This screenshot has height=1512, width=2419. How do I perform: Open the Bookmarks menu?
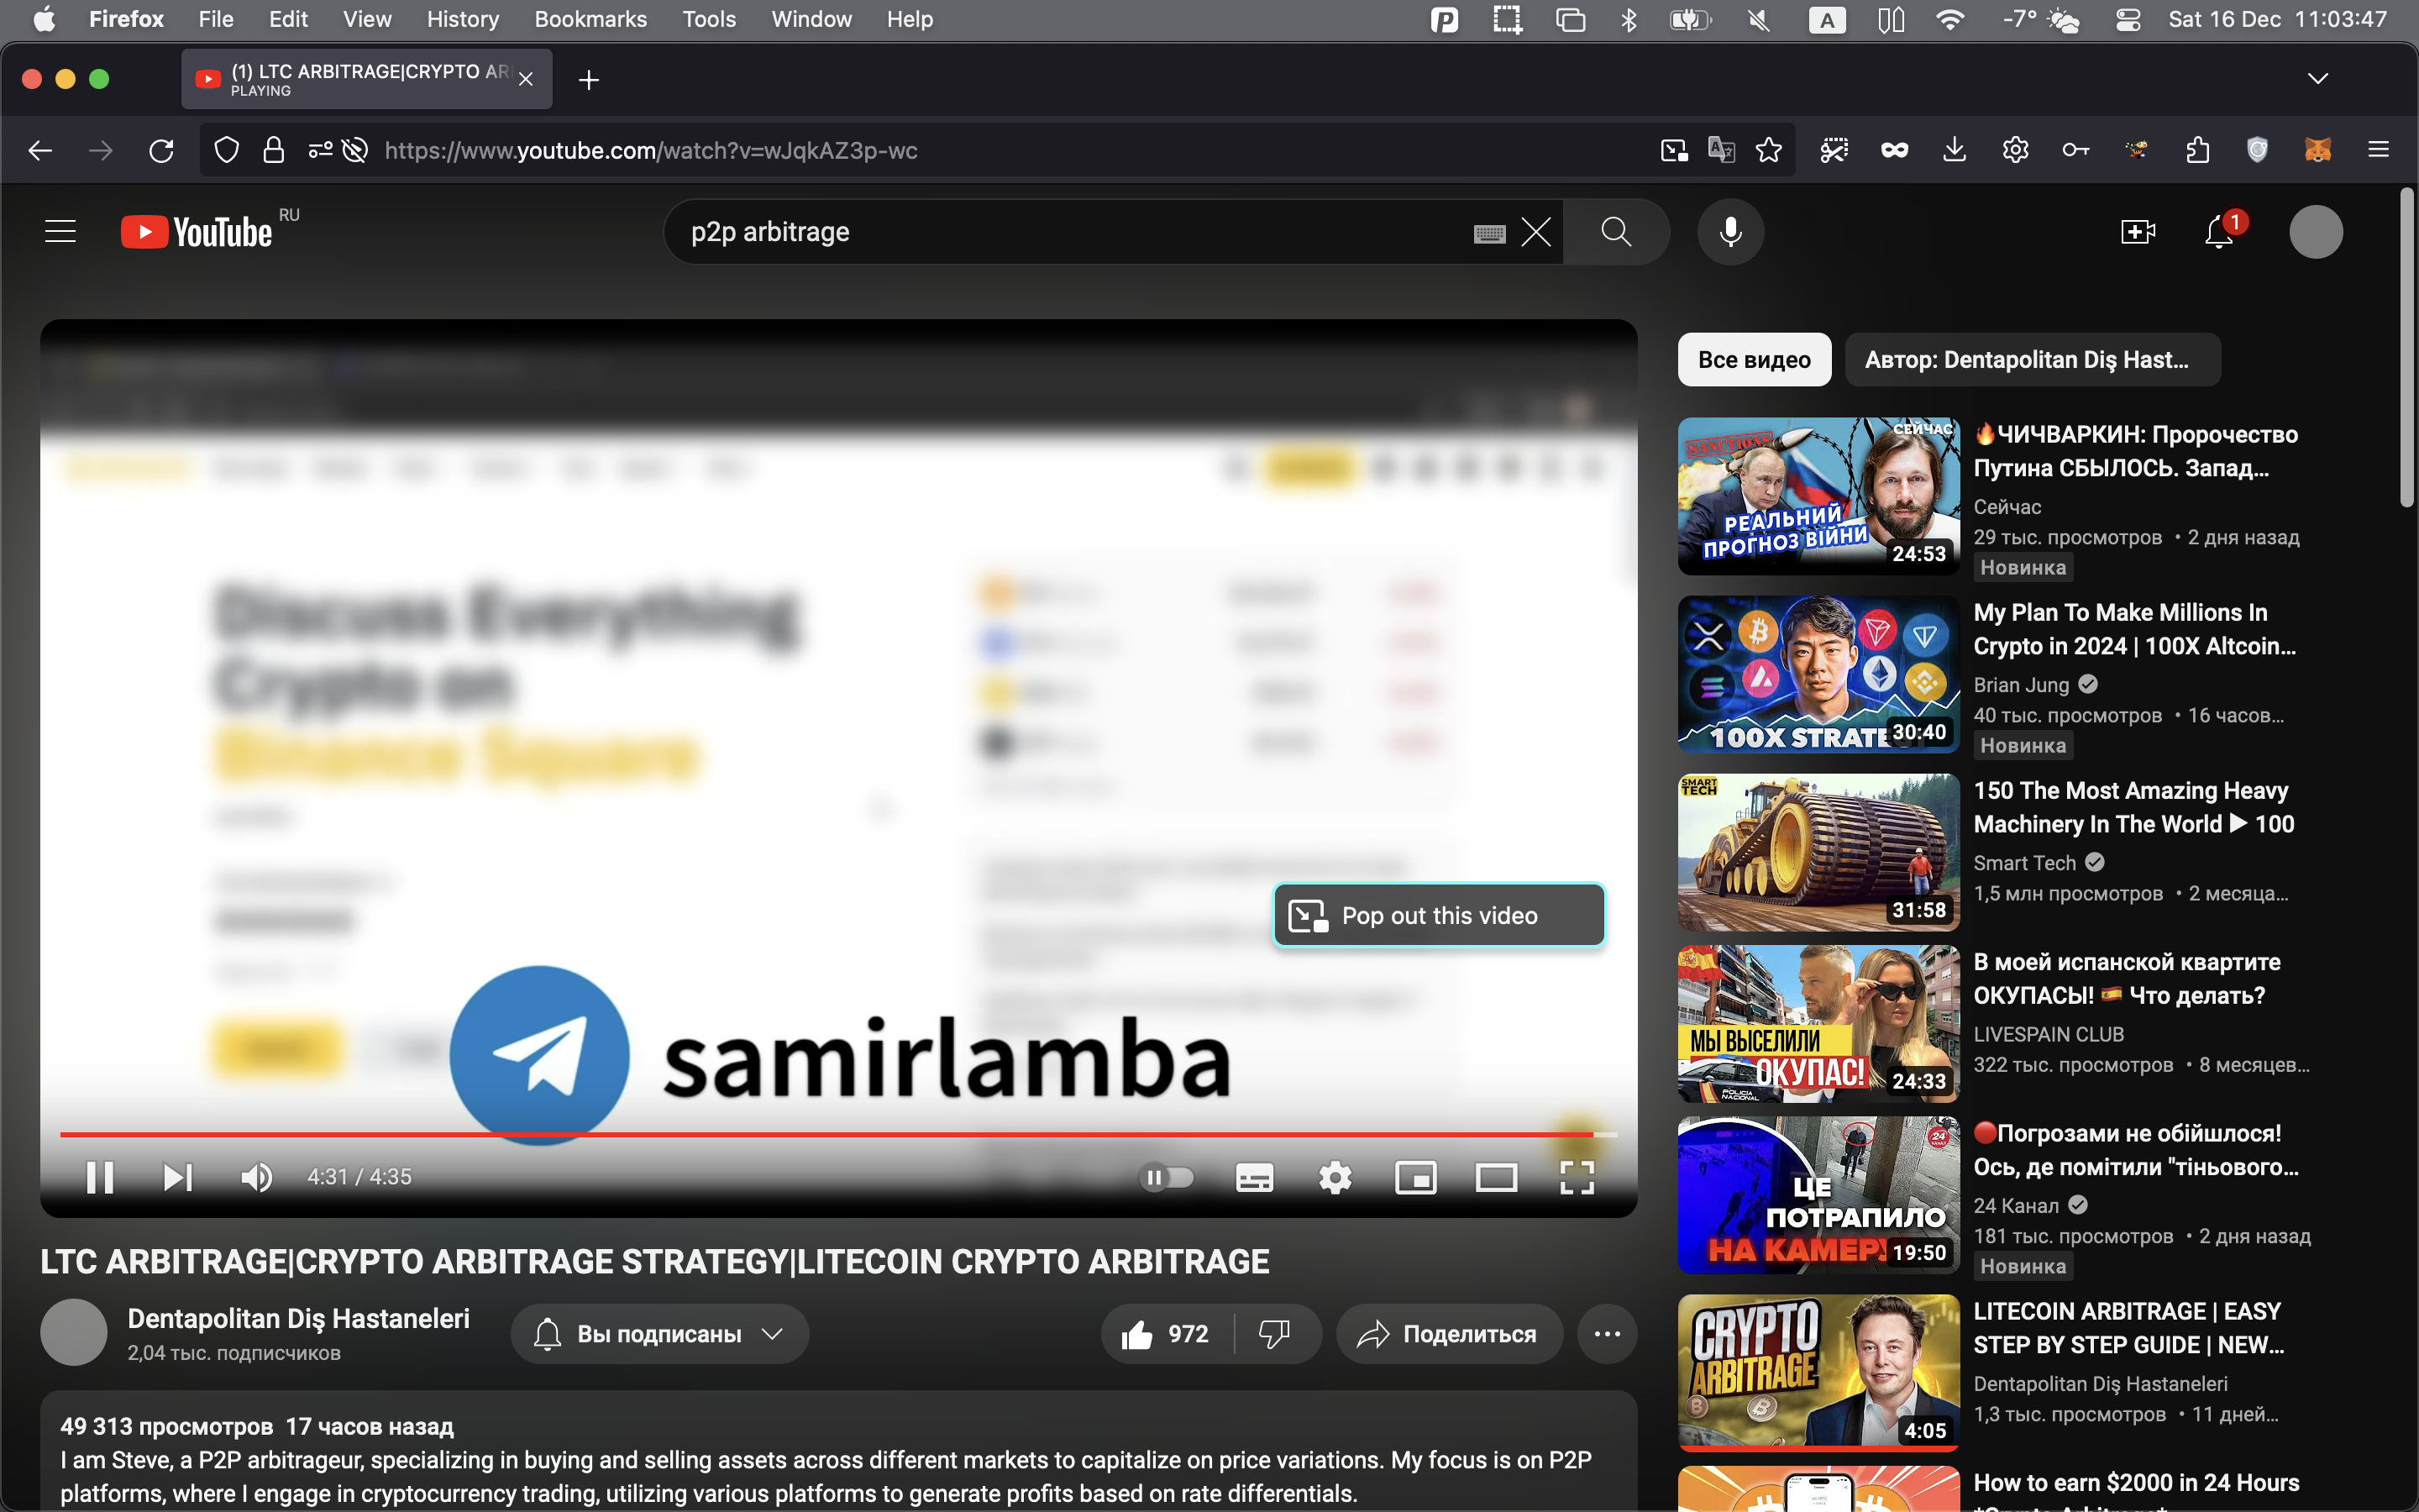[x=590, y=19]
